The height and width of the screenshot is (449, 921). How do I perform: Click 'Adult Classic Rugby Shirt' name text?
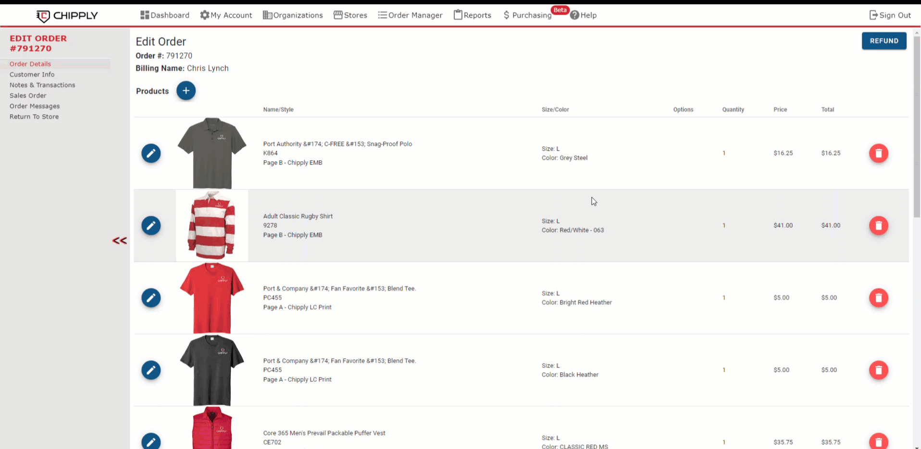[x=298, y=216]
